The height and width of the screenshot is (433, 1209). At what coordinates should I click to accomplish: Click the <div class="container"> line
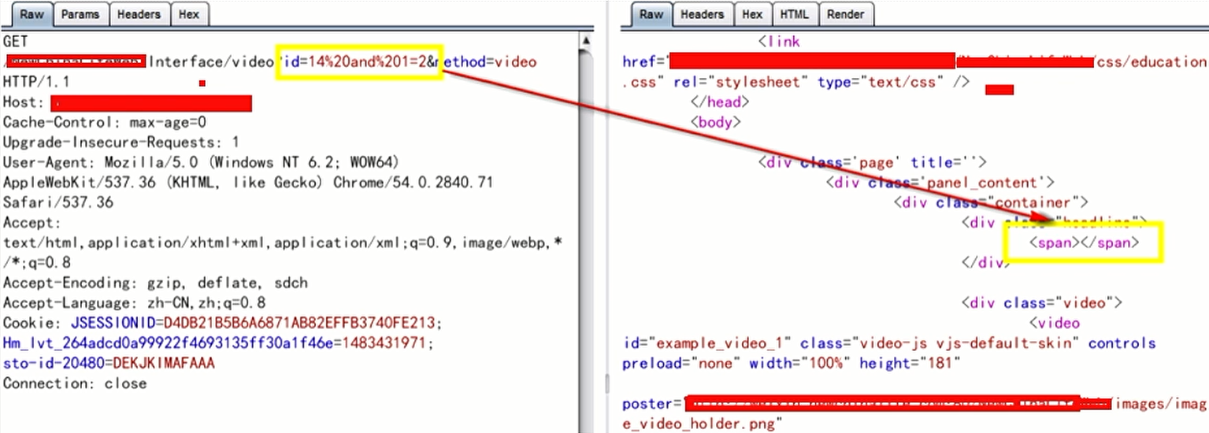point(991,203)
